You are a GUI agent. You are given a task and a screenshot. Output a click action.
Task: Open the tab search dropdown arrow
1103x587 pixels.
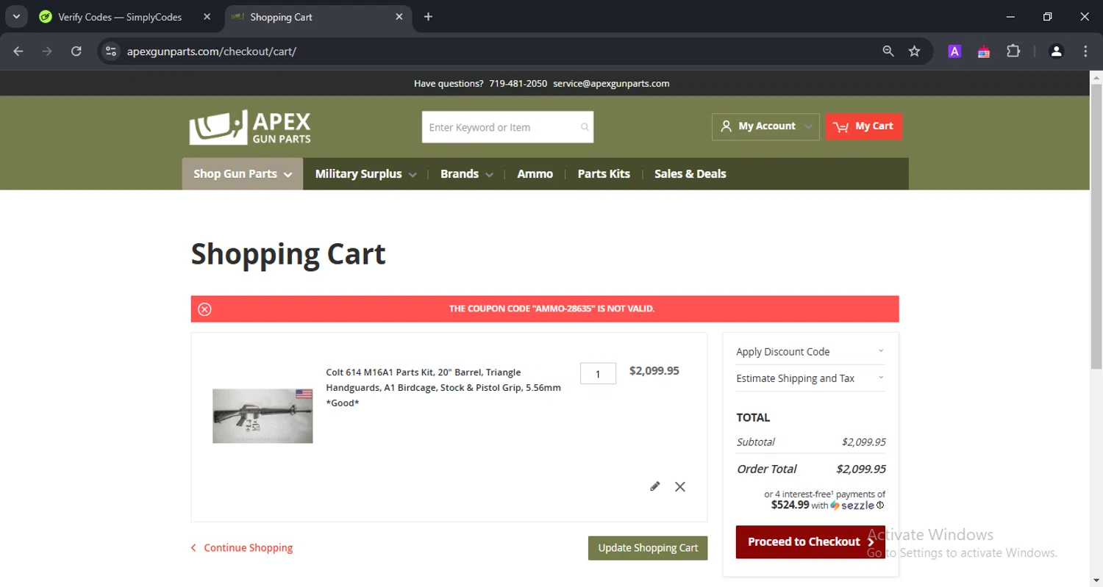tap(15, 17)
